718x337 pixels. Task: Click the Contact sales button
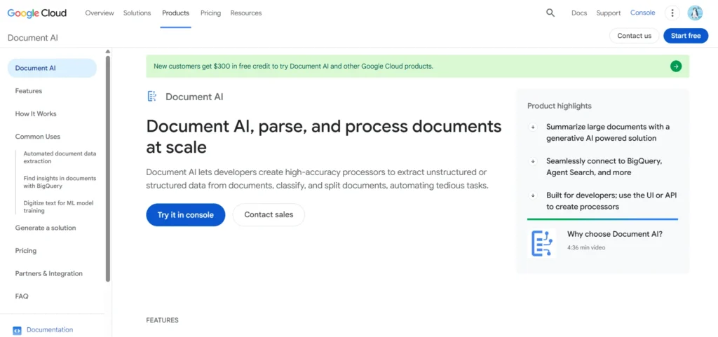pyautogui.click(x=269, y=215)
